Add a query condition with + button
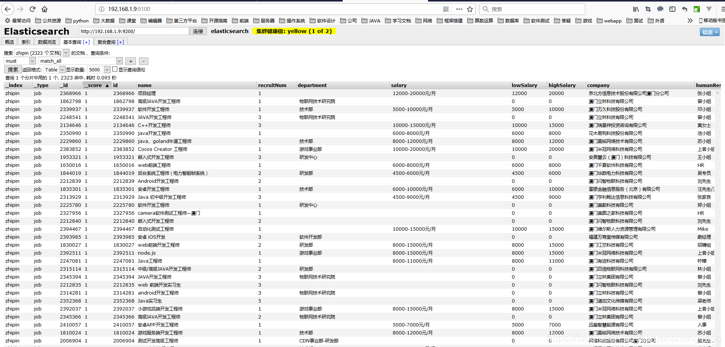This screenshot has height=347, width=725. (x=131, y=61)
